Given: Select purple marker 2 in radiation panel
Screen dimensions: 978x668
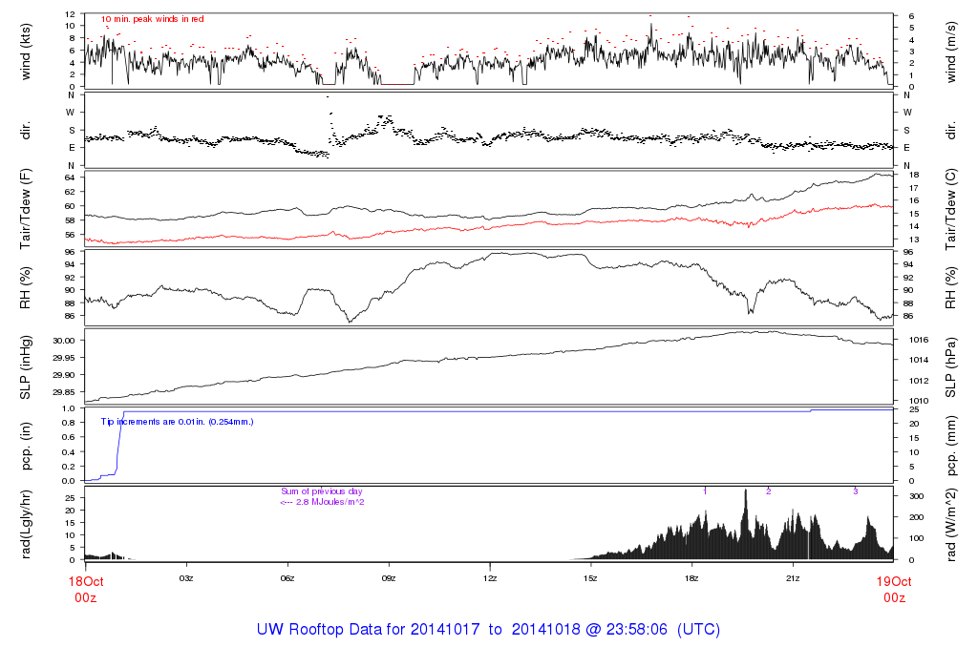Looking at the screenshot, I should pos(768,491).
